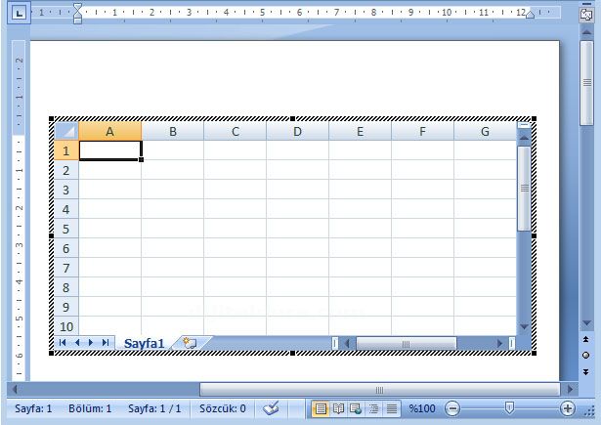Switch to Outline view

pos(373,409)
